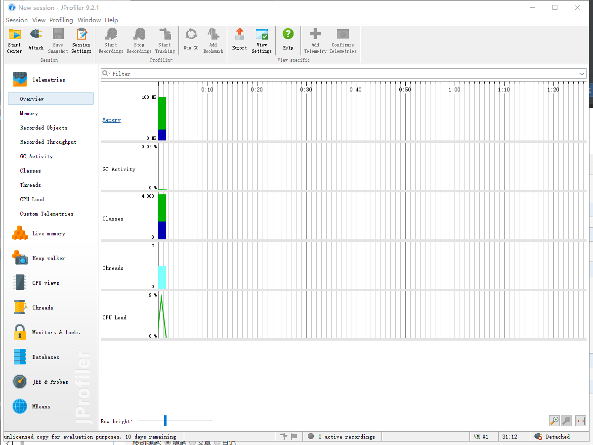Expand the Filter dropdown arrow

click(582, 74)
